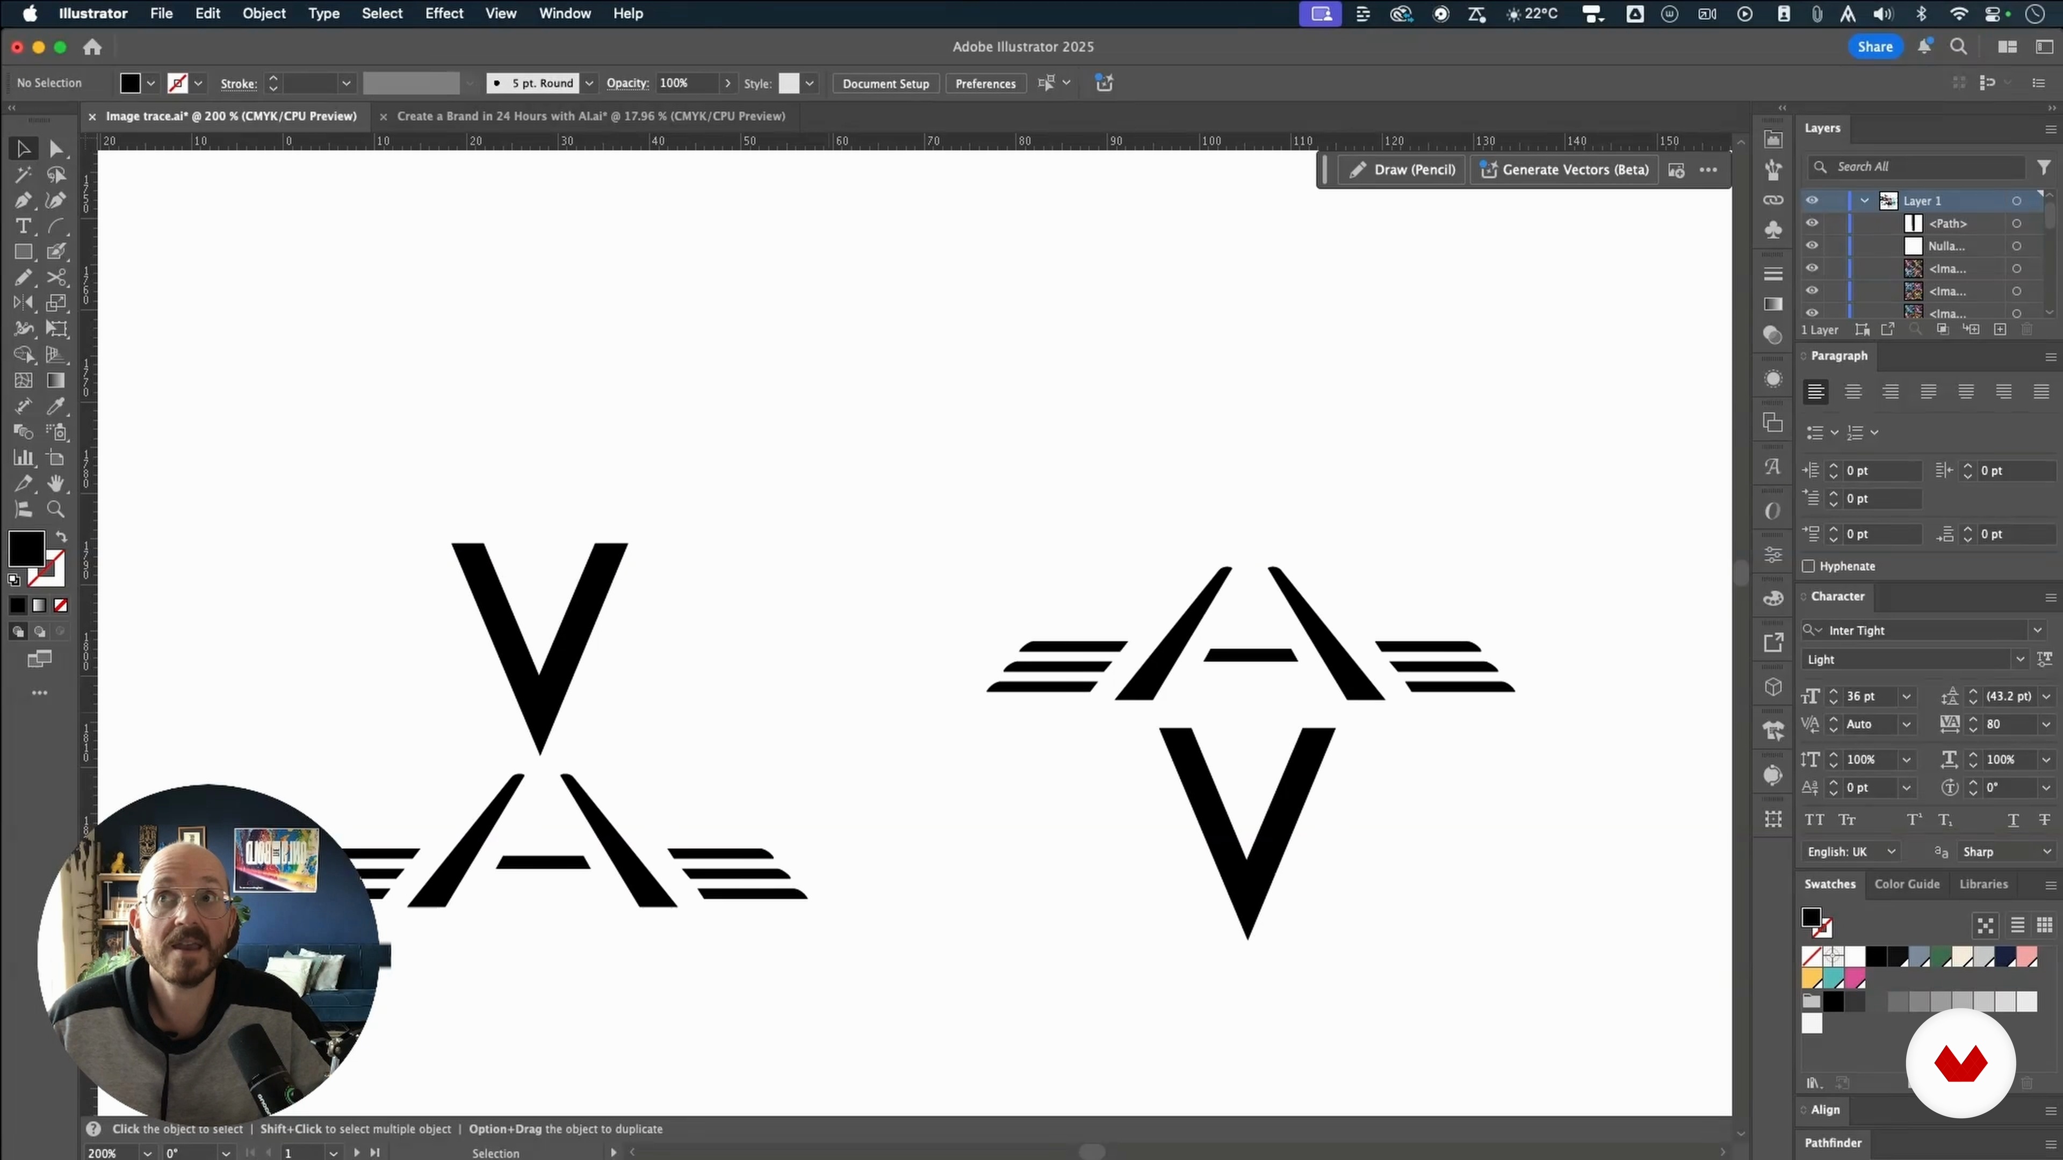Open the Light font style dropdown
2063x1160 pixels.
click(2021, 659)
